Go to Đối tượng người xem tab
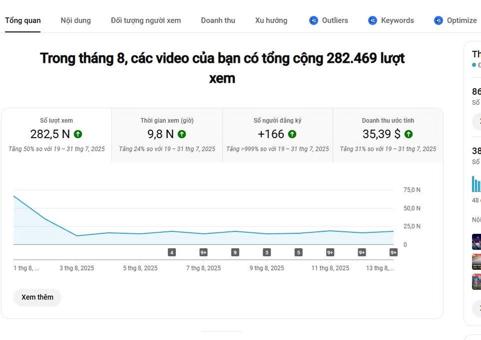This screenshot has height=340, width=481. point(146,21)
